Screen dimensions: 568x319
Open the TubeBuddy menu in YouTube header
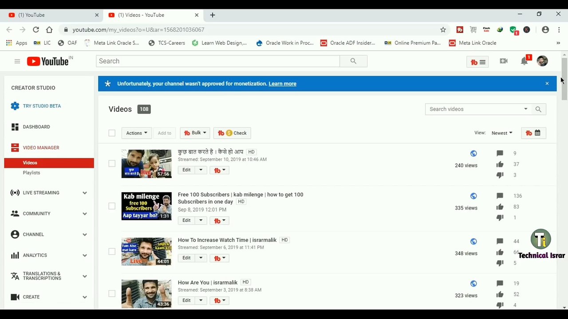478,62
